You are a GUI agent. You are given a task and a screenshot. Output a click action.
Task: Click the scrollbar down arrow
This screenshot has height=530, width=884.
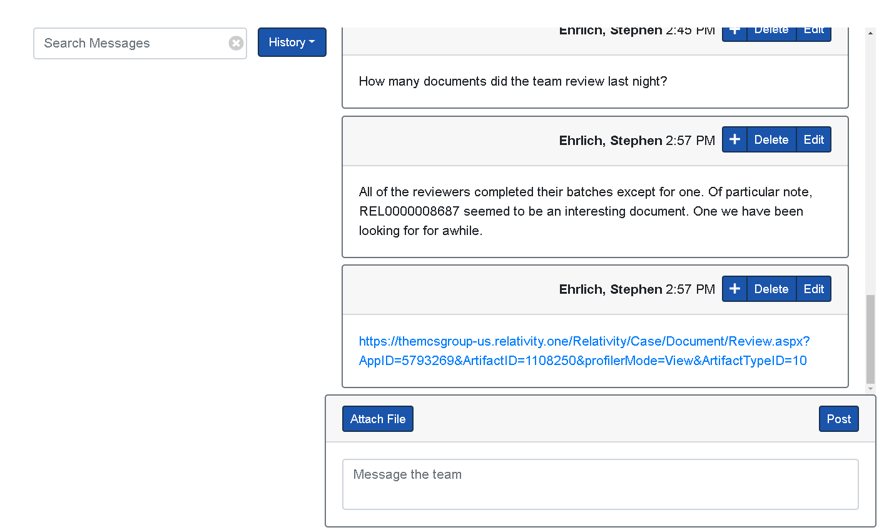pyautogui.click(x=870, y=389)
